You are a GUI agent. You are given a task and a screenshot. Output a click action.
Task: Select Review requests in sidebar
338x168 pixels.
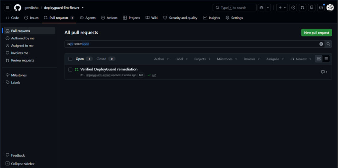(x=29, y=60)
